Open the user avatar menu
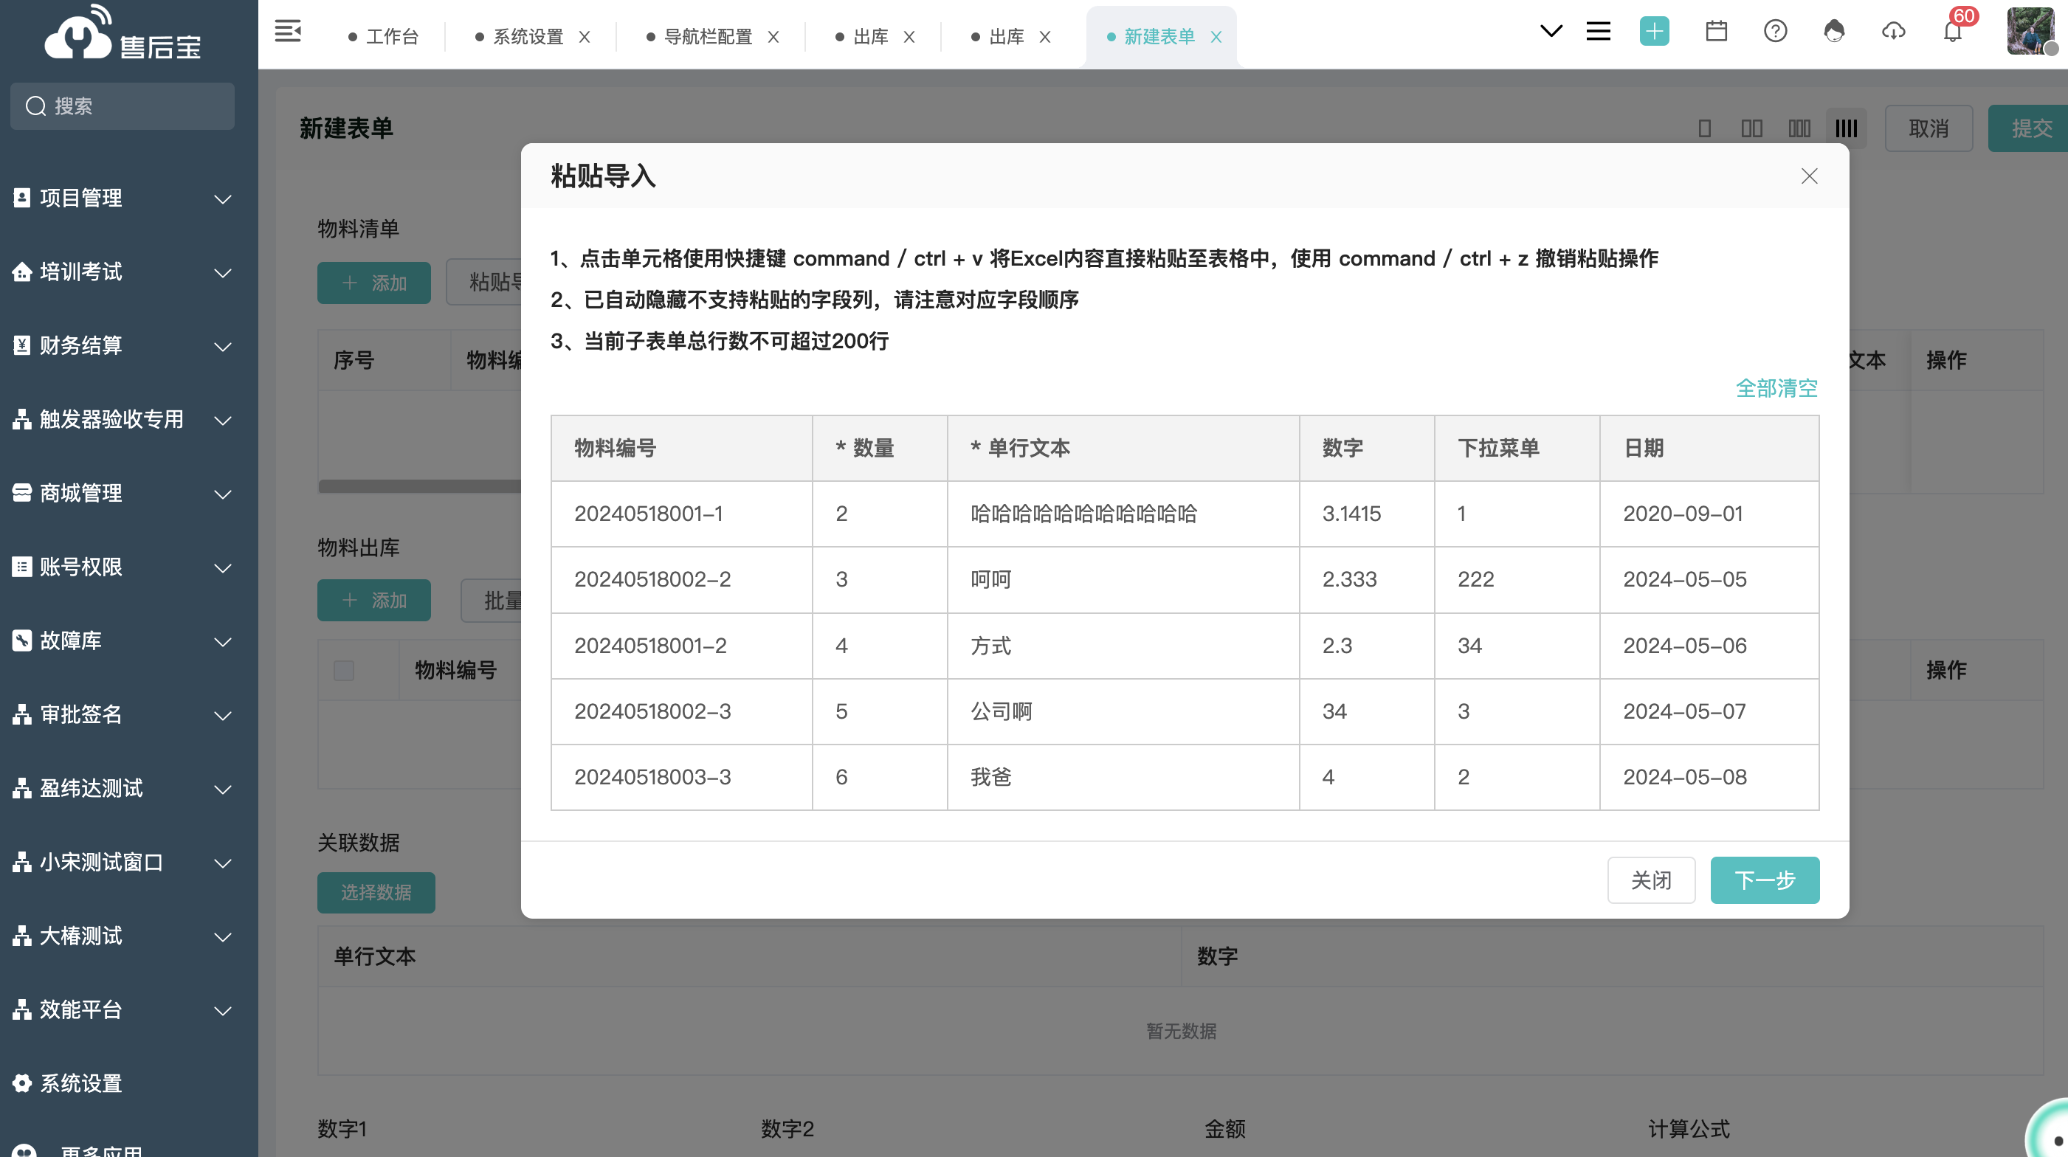 pos(2031,30)
